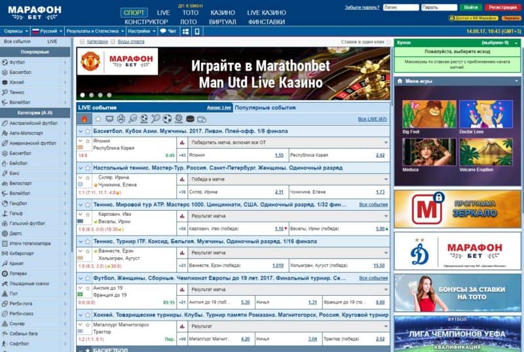This screenshot has width=524, height=352.
Task: Open the Все LIVE (67) link
Action: (372, 119)
